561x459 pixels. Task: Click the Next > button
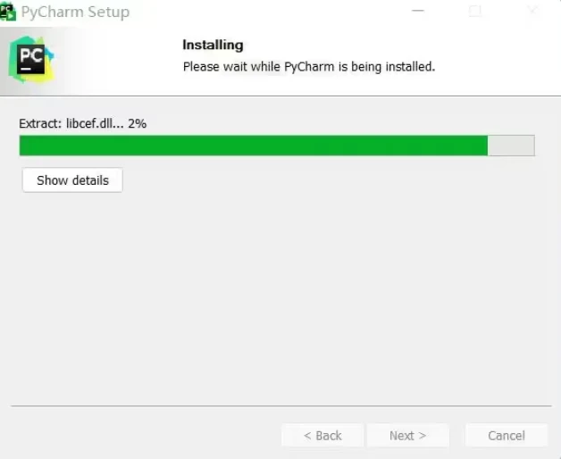408,436
